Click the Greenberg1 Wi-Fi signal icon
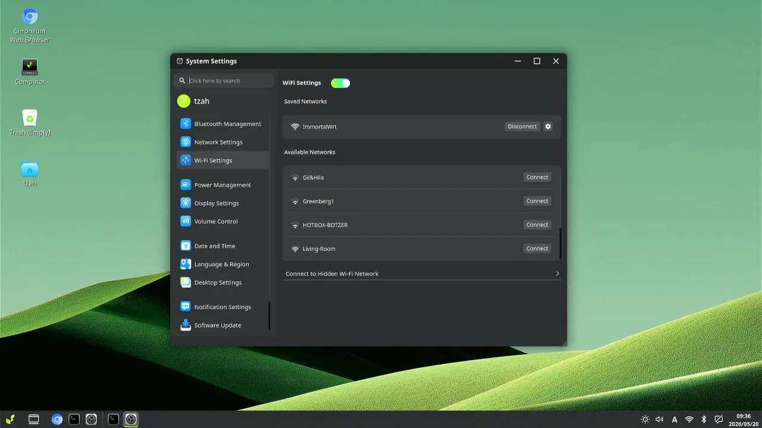Screen dimensions: 762x428 [295, 201]
